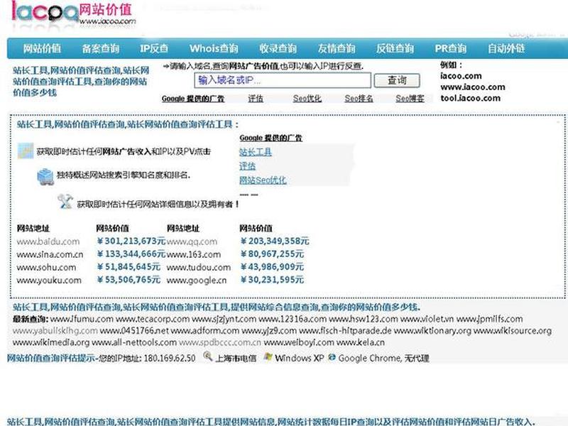This screenshot has height=426, width=568.
Task: Click recent query www.0451766.net
Action: [134, 331]
